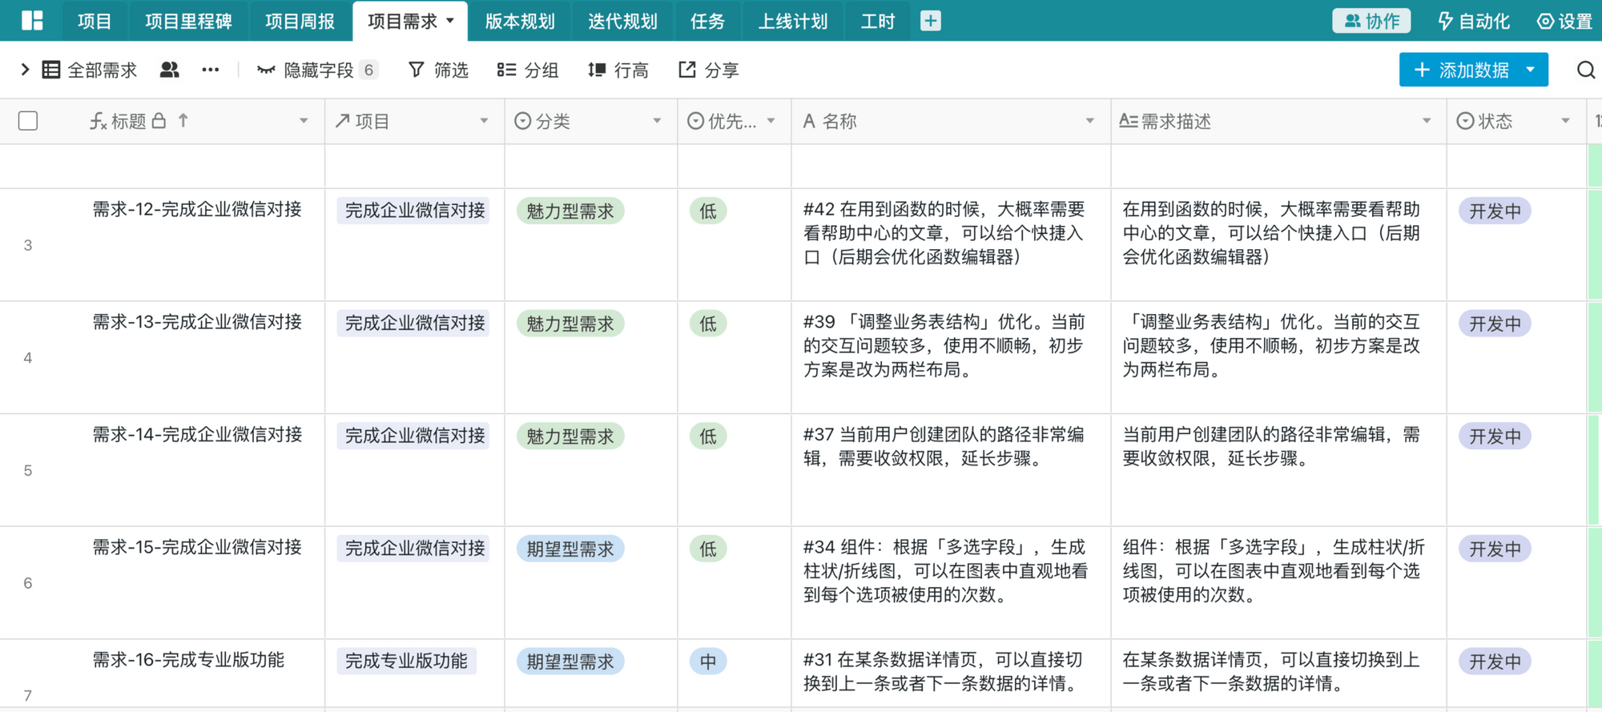This screenshot has height=712, width=1602.
Task: Switch to the 任务 tab
Action: point(707,21)
